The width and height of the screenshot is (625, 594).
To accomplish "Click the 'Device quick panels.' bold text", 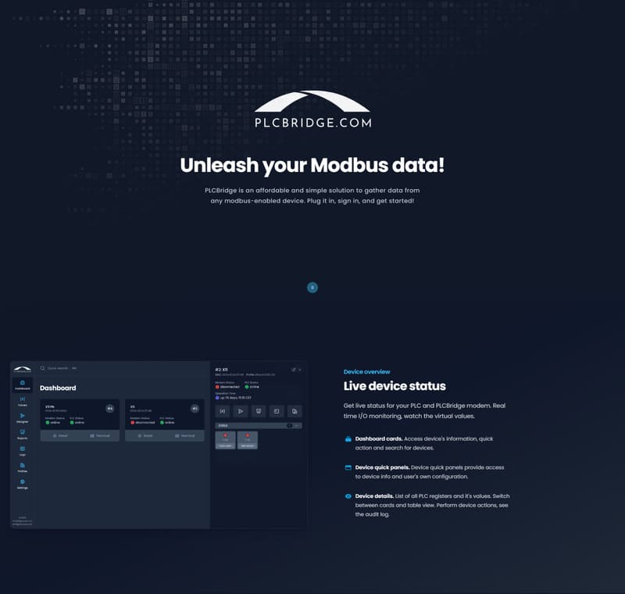I will (x=382, y=467).
